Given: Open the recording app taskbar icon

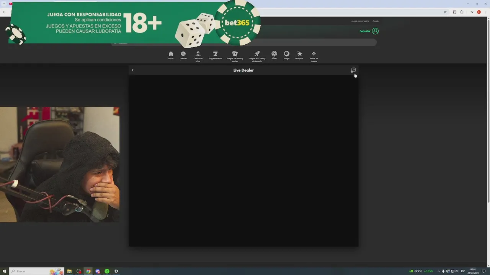Looking at the screenshot, I should 79,271.
